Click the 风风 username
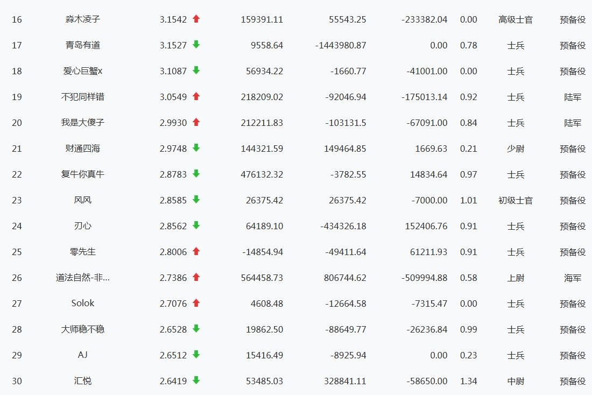Viewport: 592px width, 395px height. click(x=83, y=200)
